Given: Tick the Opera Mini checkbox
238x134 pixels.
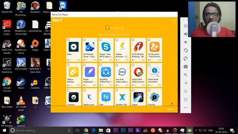Looking at the screenshot, I should [x=133, y=65].
